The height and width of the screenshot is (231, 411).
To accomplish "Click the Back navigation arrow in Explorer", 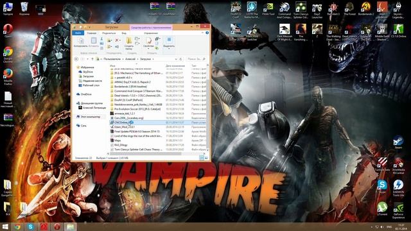I will [x=76, y=59].
